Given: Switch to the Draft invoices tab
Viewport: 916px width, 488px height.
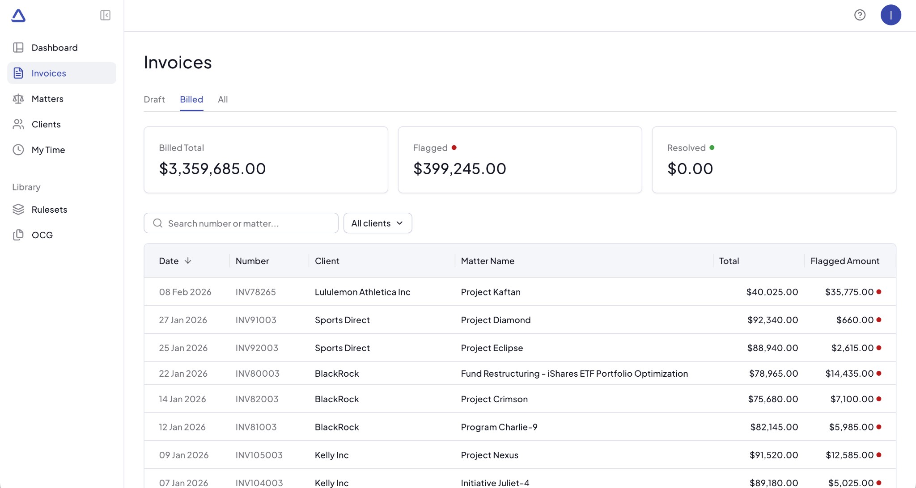Looking at the screenshot, I should click(154, 99).
